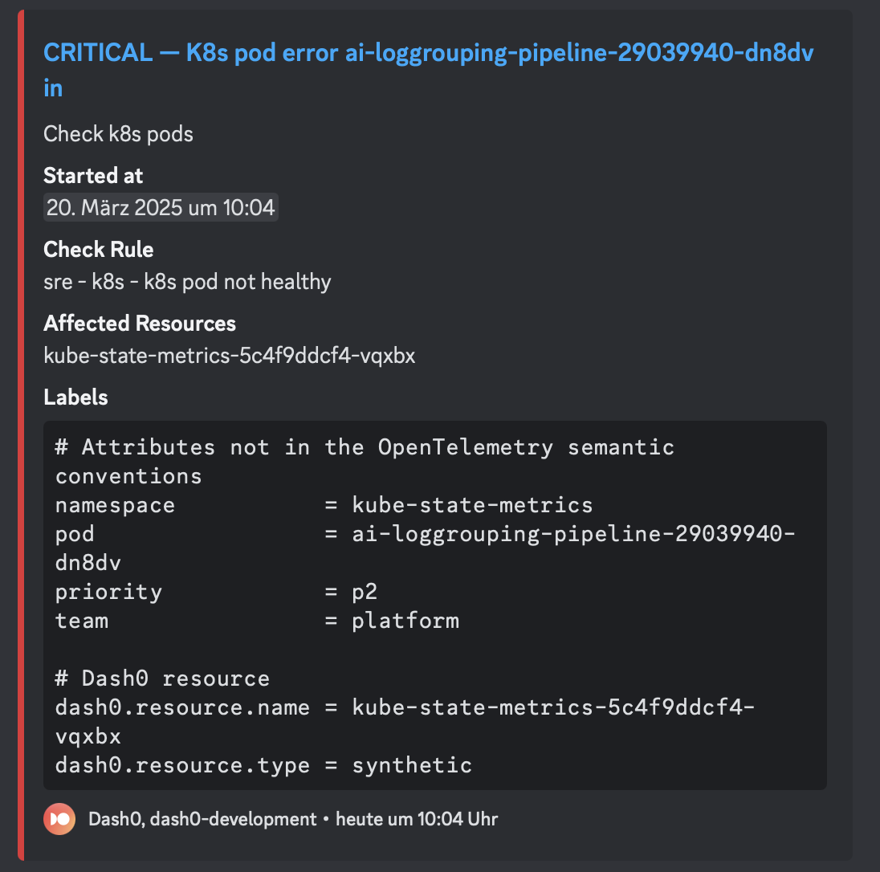Click the '# Dash0 resource' comment line
The width and height of the screenshot is (880, 872).
(x=162, y=678)
